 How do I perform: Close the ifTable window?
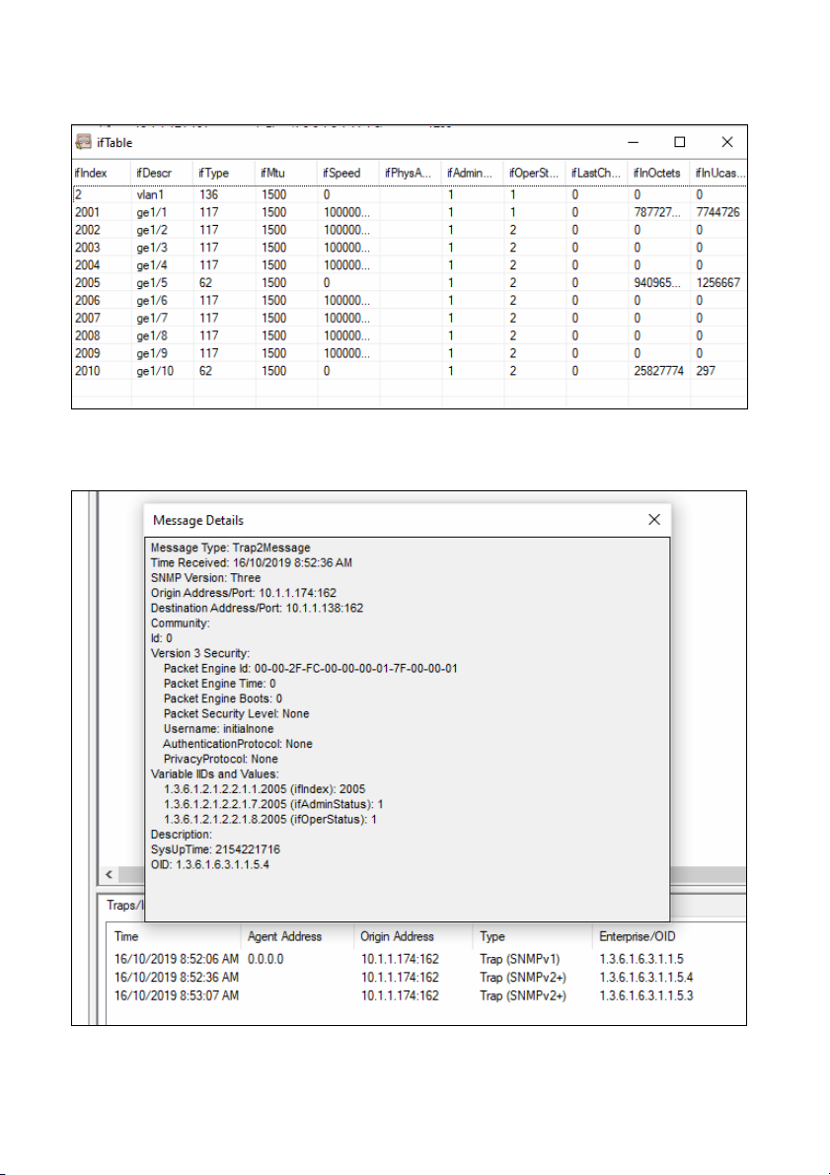tap(726, 142)
